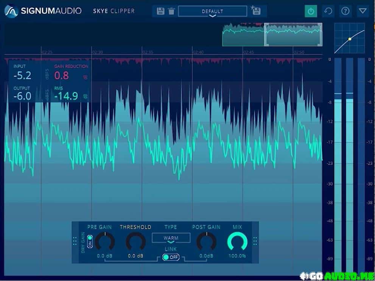The height and width of the screenshot is (281, 375).
Task: Click the yellow point on the transfer curve
Action: click(x=350, y=39)
